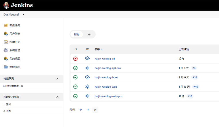This screenshot has height=127, width=219.
Task: Click the 用户列表 people icon
Action: click(x=6, y=34)
